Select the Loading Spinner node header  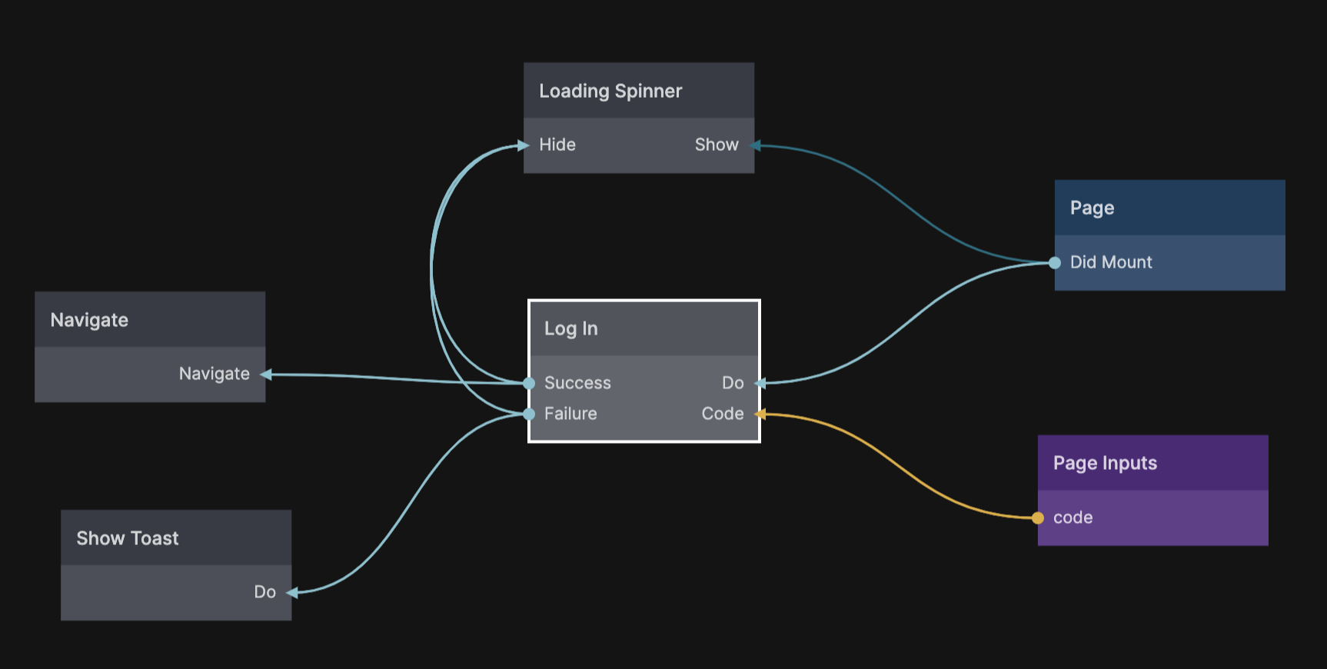tap(638, 91)
